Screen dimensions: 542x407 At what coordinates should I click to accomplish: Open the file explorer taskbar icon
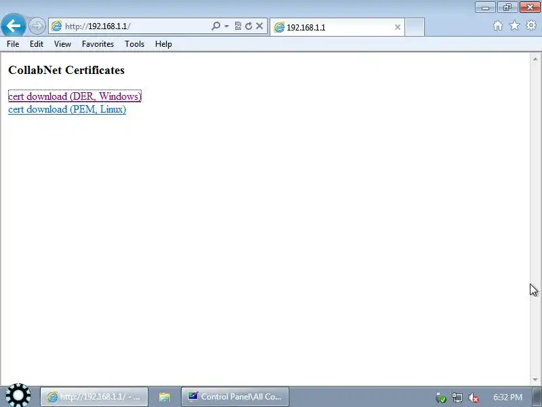pos(165,397)
